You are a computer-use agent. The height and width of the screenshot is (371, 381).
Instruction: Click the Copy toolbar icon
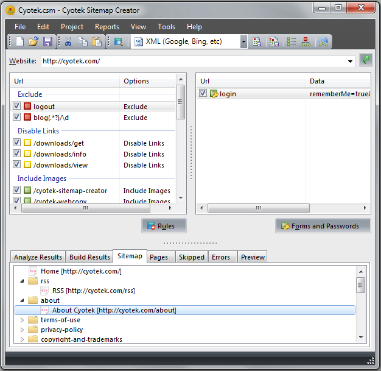pyautogui.click(x=83, y=41)
